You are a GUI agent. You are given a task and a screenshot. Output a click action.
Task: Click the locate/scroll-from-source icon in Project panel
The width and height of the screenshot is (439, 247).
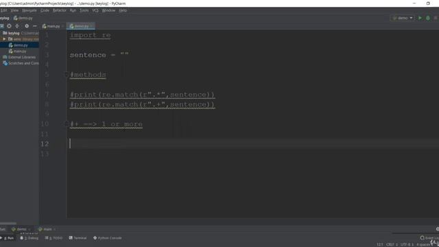[9, 26]
